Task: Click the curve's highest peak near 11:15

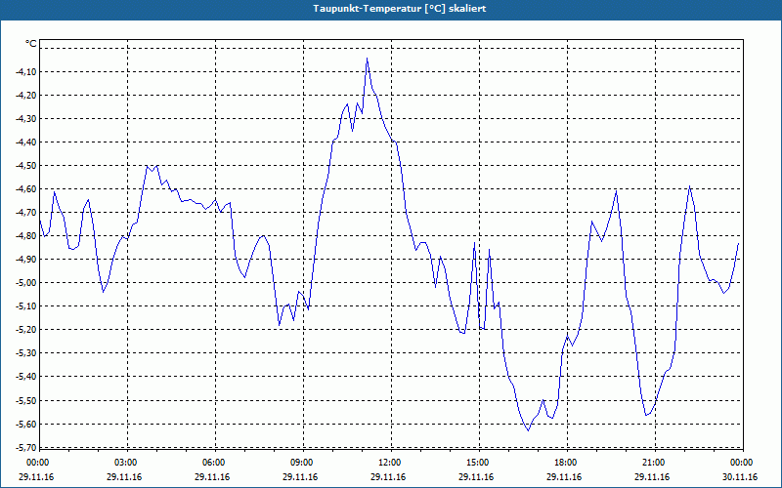Action: pos(368,59)
